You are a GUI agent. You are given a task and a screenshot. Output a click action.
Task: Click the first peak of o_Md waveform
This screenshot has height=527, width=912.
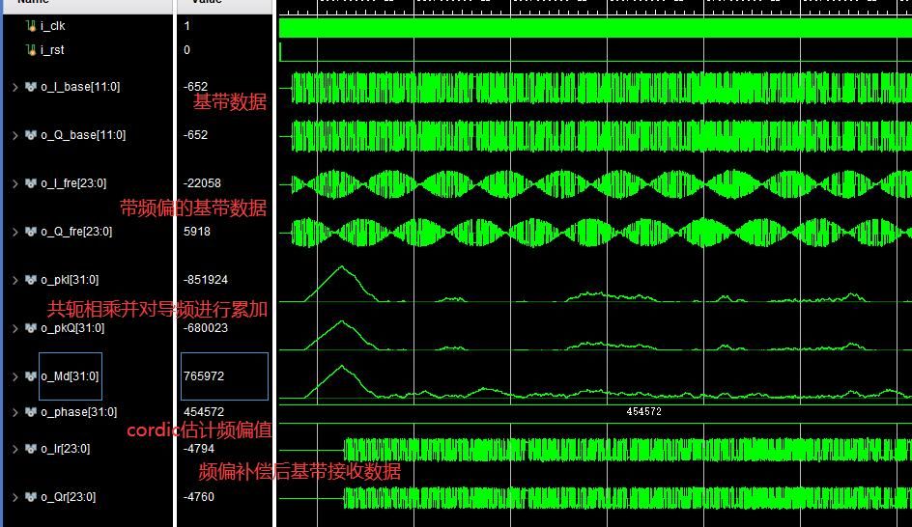click(x=342, y=368)
